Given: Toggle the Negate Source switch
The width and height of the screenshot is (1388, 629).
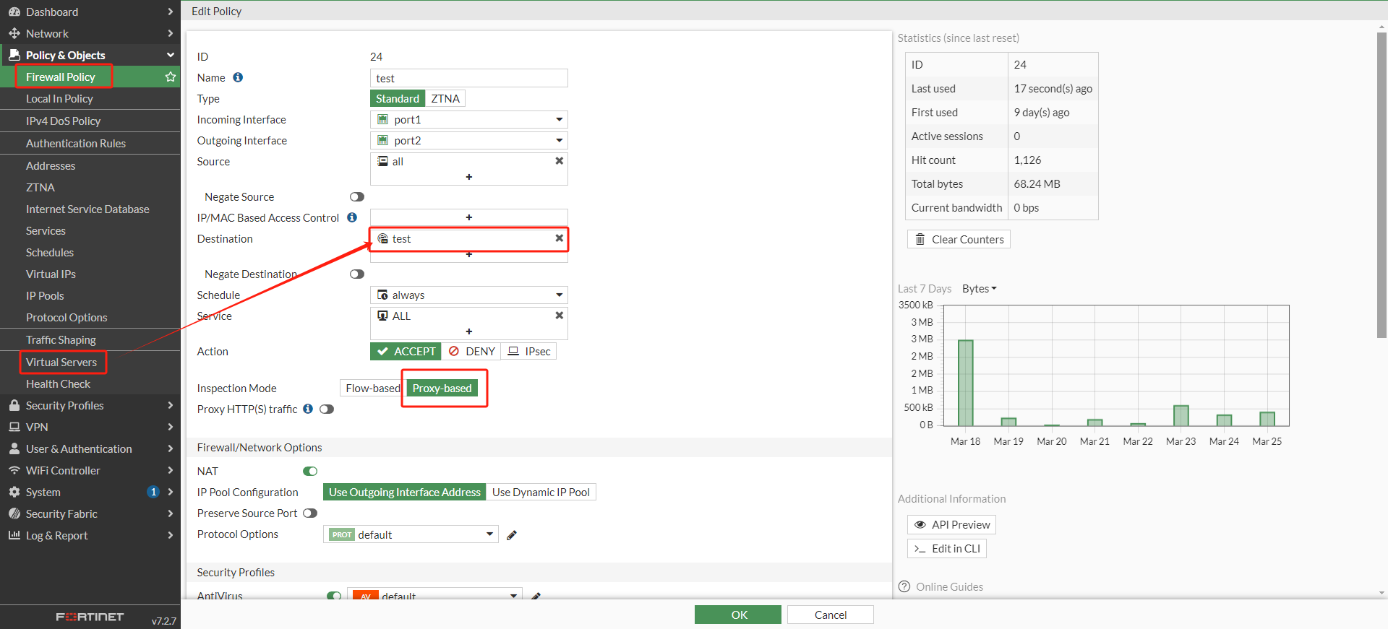Looking at the screenshot, I should [x=356, y=197].
